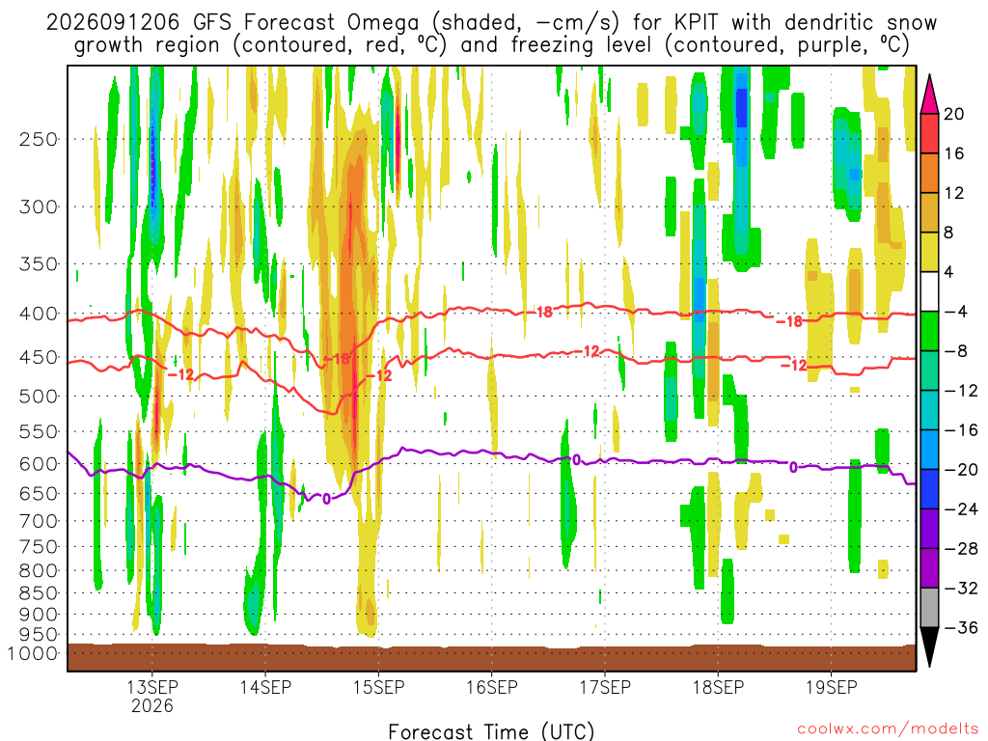The width and height of the screenshot is (988, 741).
Task: Click the dark blue legend band near -20
Action: point(929,489)
